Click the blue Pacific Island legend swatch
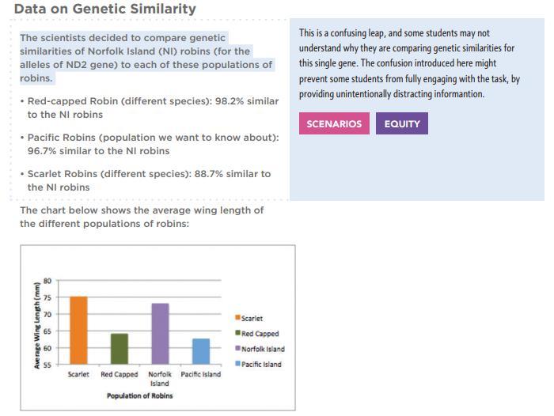The width and height of the screenshot is (554, 416). (237, 364)
